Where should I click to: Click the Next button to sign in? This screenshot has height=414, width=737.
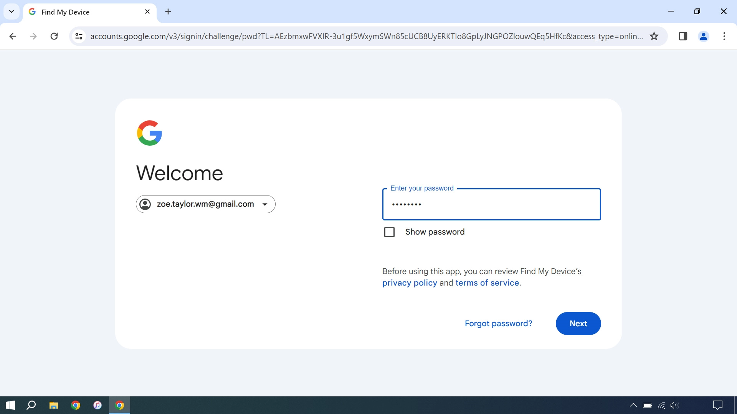(578, 323)
